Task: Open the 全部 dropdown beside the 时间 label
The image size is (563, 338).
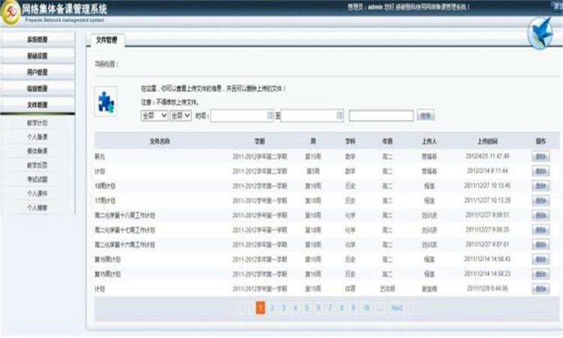Action: 181,116
